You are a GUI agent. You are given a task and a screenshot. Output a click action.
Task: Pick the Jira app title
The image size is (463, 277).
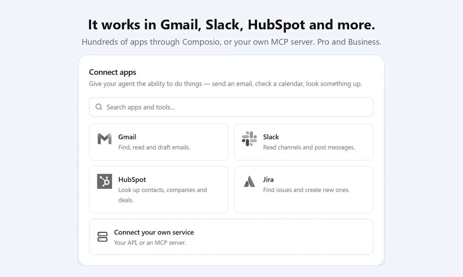point(268,179)
